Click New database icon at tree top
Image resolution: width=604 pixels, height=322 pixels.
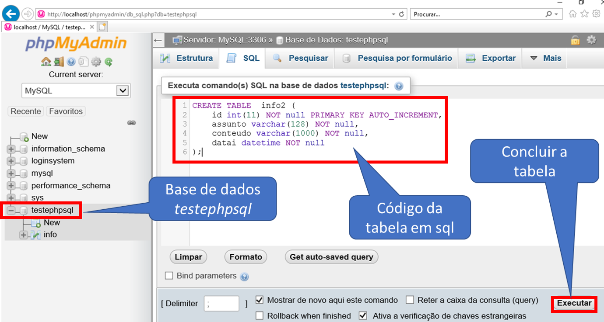tap(24, 137)
